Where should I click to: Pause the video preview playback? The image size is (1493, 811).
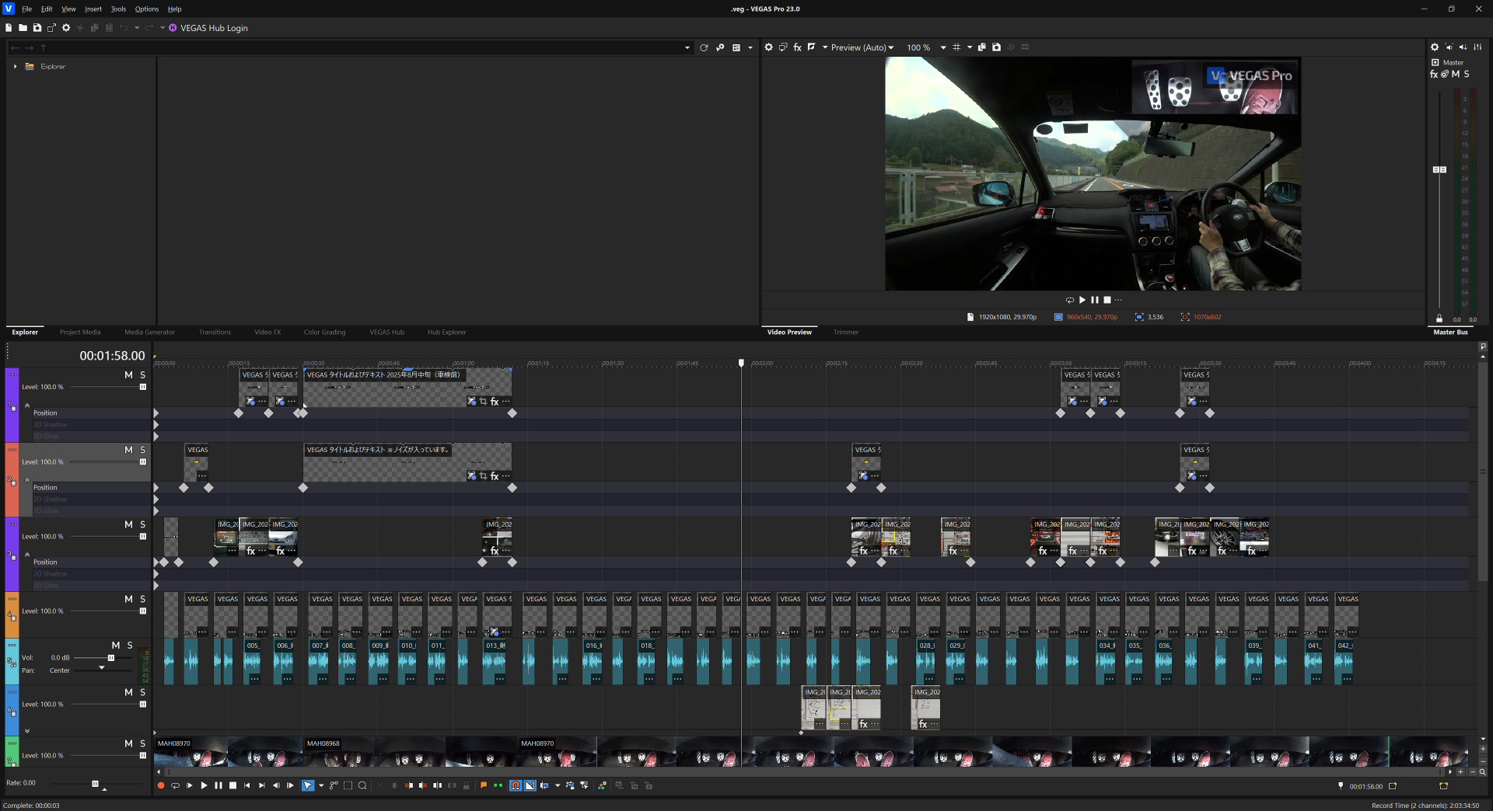coord(1095,300)
